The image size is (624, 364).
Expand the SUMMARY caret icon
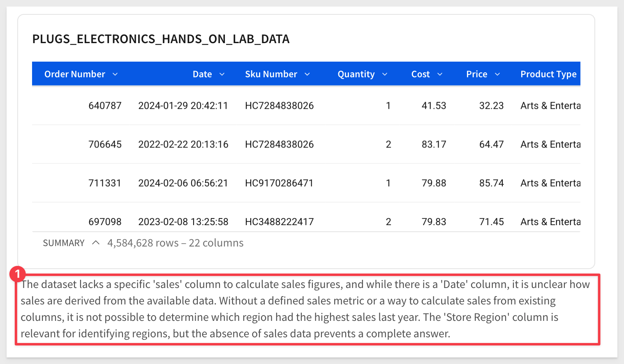96,243
